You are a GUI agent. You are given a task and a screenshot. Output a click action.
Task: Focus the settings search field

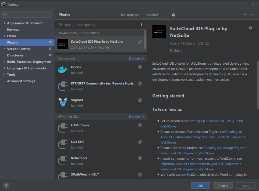pyautogui.click(x=27, y=14)
